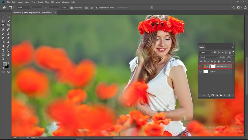Select the Lasso tool
248x140 pixels.
pyautogui.click(x=3, y=21)
